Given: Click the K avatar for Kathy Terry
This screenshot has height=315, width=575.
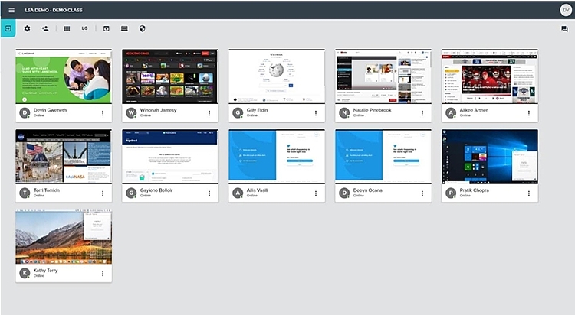Looking at the screenshot, I should [x=25, y=273].
